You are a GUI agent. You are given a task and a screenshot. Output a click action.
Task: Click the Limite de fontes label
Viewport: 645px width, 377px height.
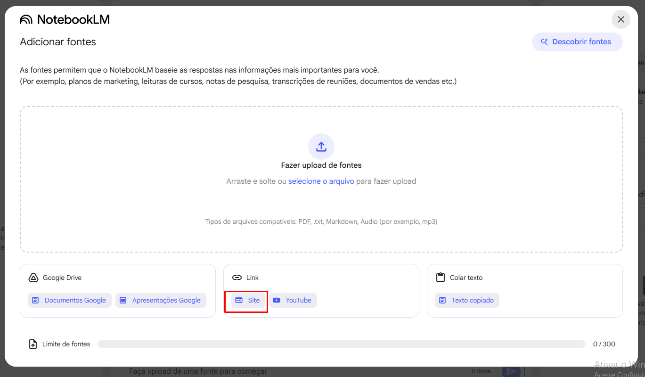[66, 344]
